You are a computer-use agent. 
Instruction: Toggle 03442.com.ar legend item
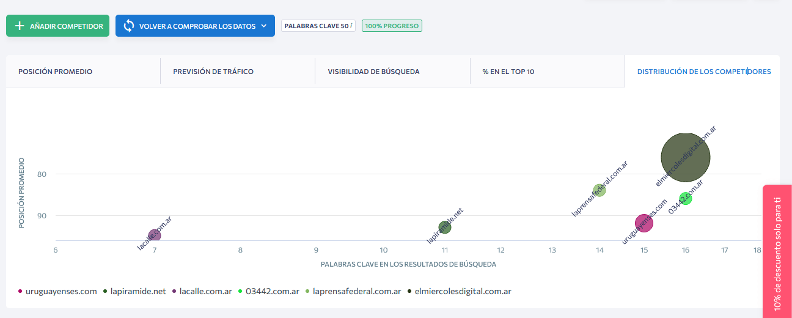273,291
